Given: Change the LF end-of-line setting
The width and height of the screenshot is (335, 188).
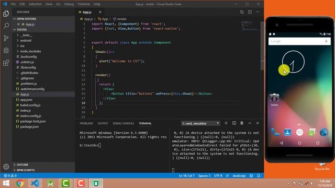Looking at the screenshot, I should tap(227, 175).
